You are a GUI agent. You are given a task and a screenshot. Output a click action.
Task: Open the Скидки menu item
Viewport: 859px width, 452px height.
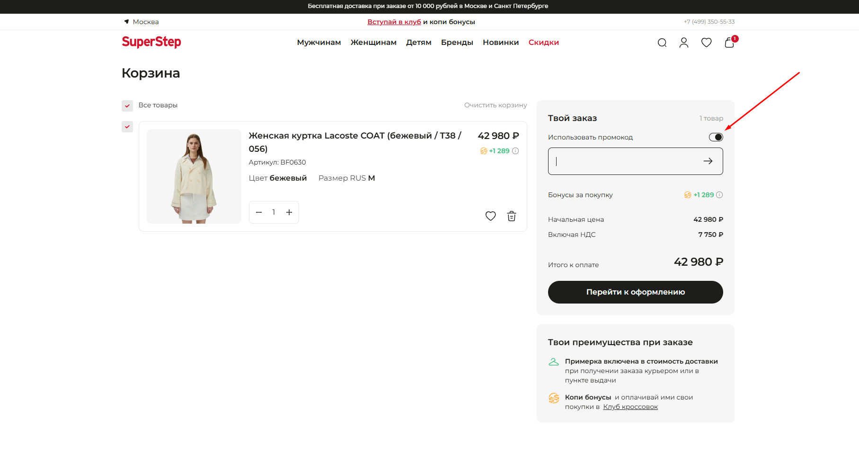coord(544,43)
